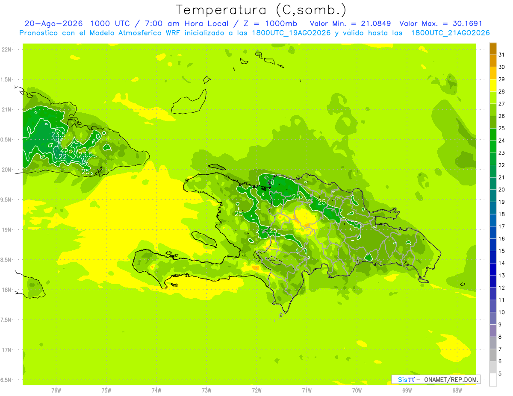Click the 22N latitude axis label
This screenshot has height=396, width=513.
pyautogui.click(x=7, y=50)
